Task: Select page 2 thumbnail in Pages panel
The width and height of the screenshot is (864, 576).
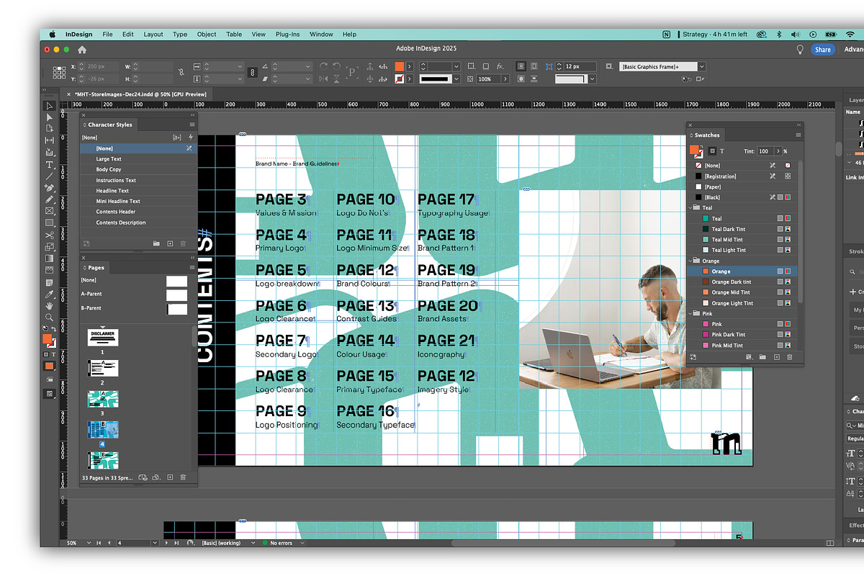Action: (103, 368)
